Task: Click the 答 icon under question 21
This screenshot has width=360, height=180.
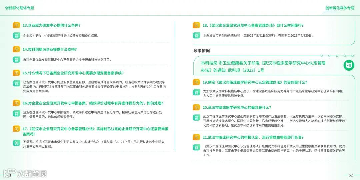Action: click(196, 147)
